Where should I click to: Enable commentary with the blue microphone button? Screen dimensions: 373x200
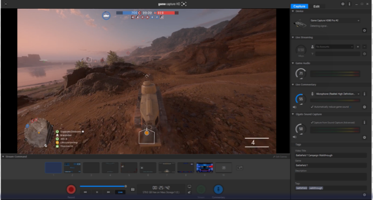[x=218, y=190]
